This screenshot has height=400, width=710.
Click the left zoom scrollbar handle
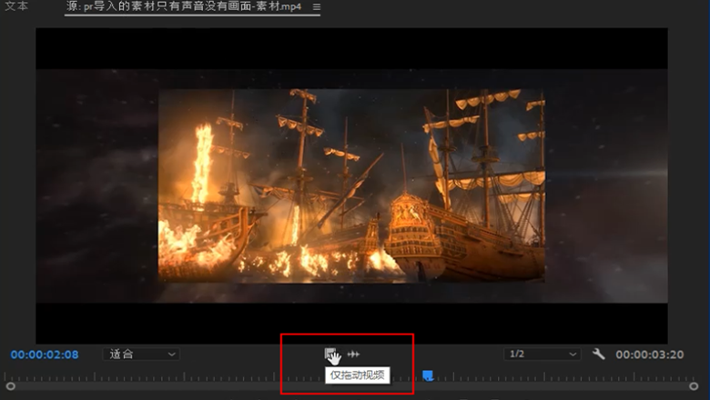10,386
